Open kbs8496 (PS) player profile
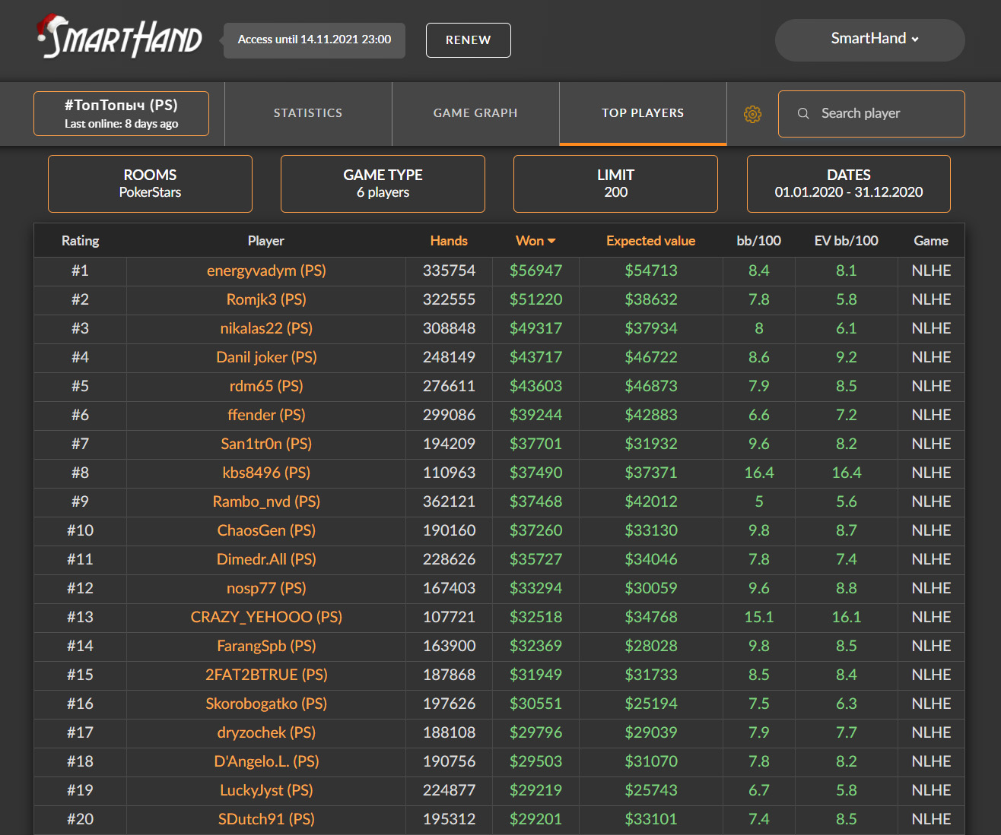This screenshot has width=1001, height=835. 266,473
